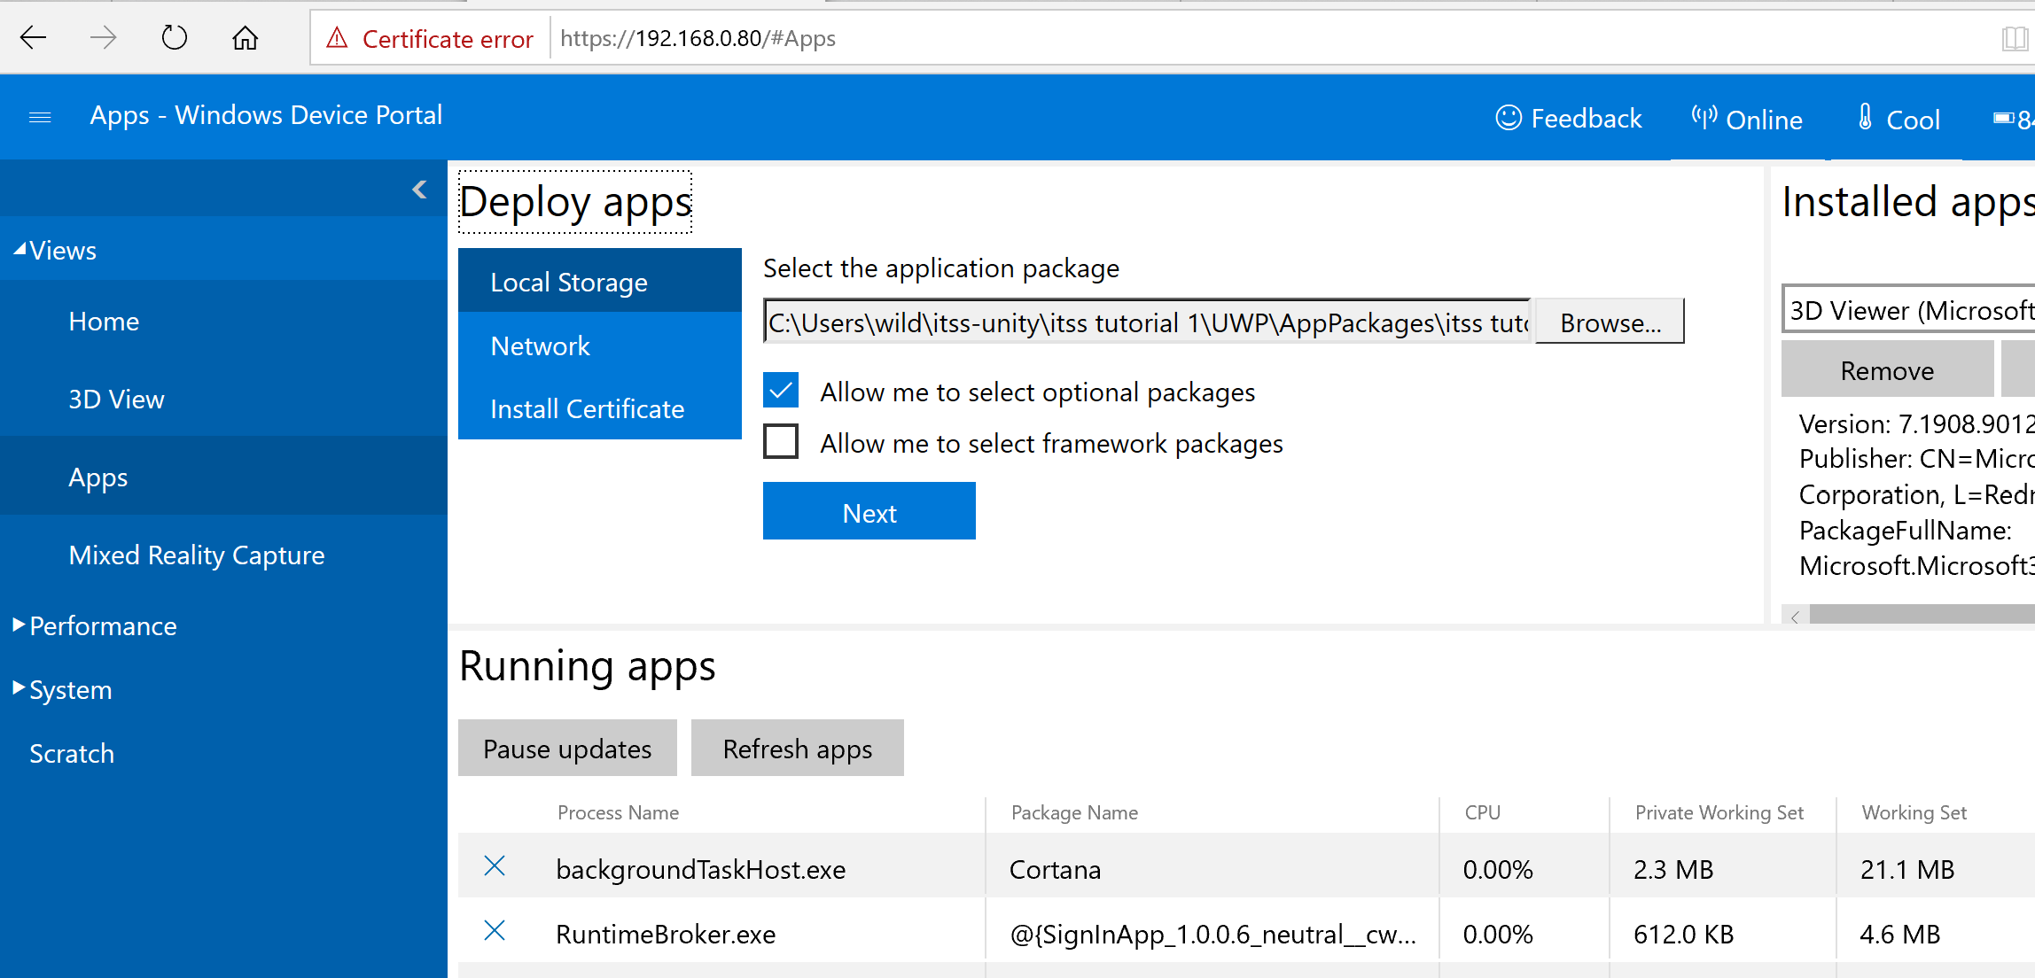Screen dimensions: 2035x978
Task: Click the browser back arrow
Action: (33, 38)
